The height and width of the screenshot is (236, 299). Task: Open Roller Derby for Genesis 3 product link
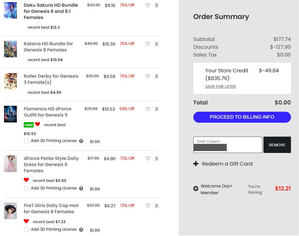51,79
